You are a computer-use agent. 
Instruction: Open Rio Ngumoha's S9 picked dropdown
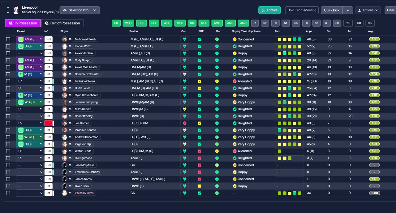(30, 158)
